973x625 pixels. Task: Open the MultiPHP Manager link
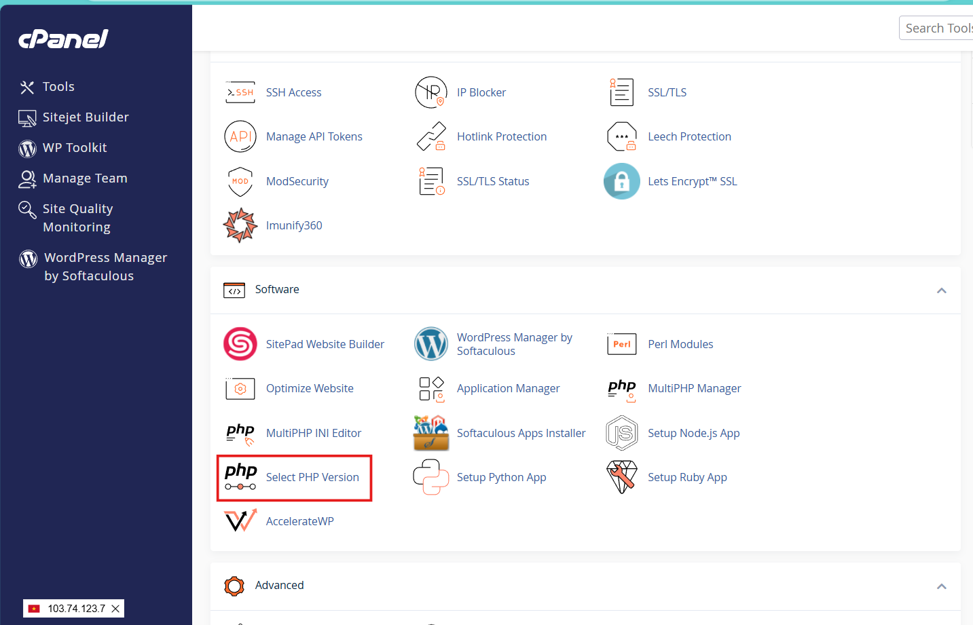pyautogui.click(x=694, y=388)
